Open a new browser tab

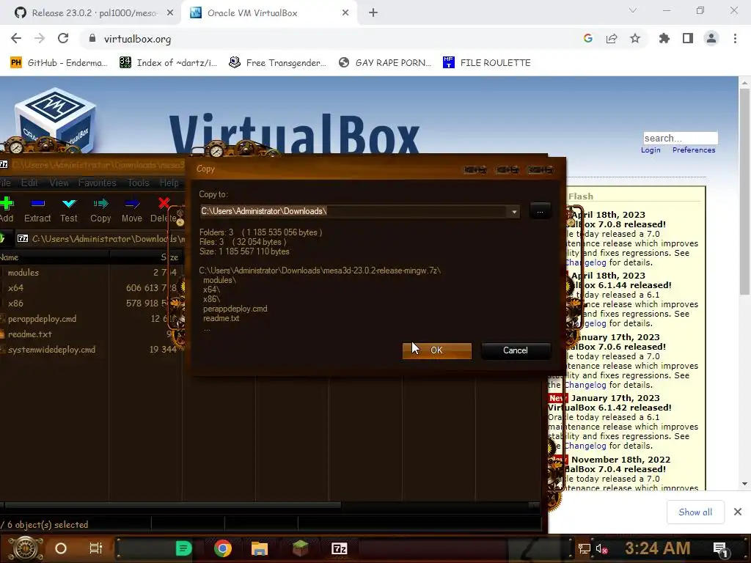[373, 13]
